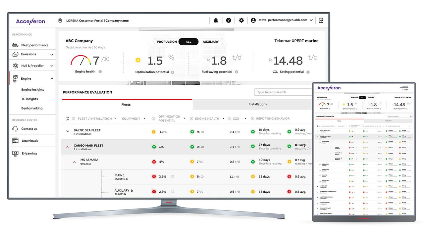424x238 pixels.
Task: Click info icon next to Fleet / Installation header
Action: [74, 119]
